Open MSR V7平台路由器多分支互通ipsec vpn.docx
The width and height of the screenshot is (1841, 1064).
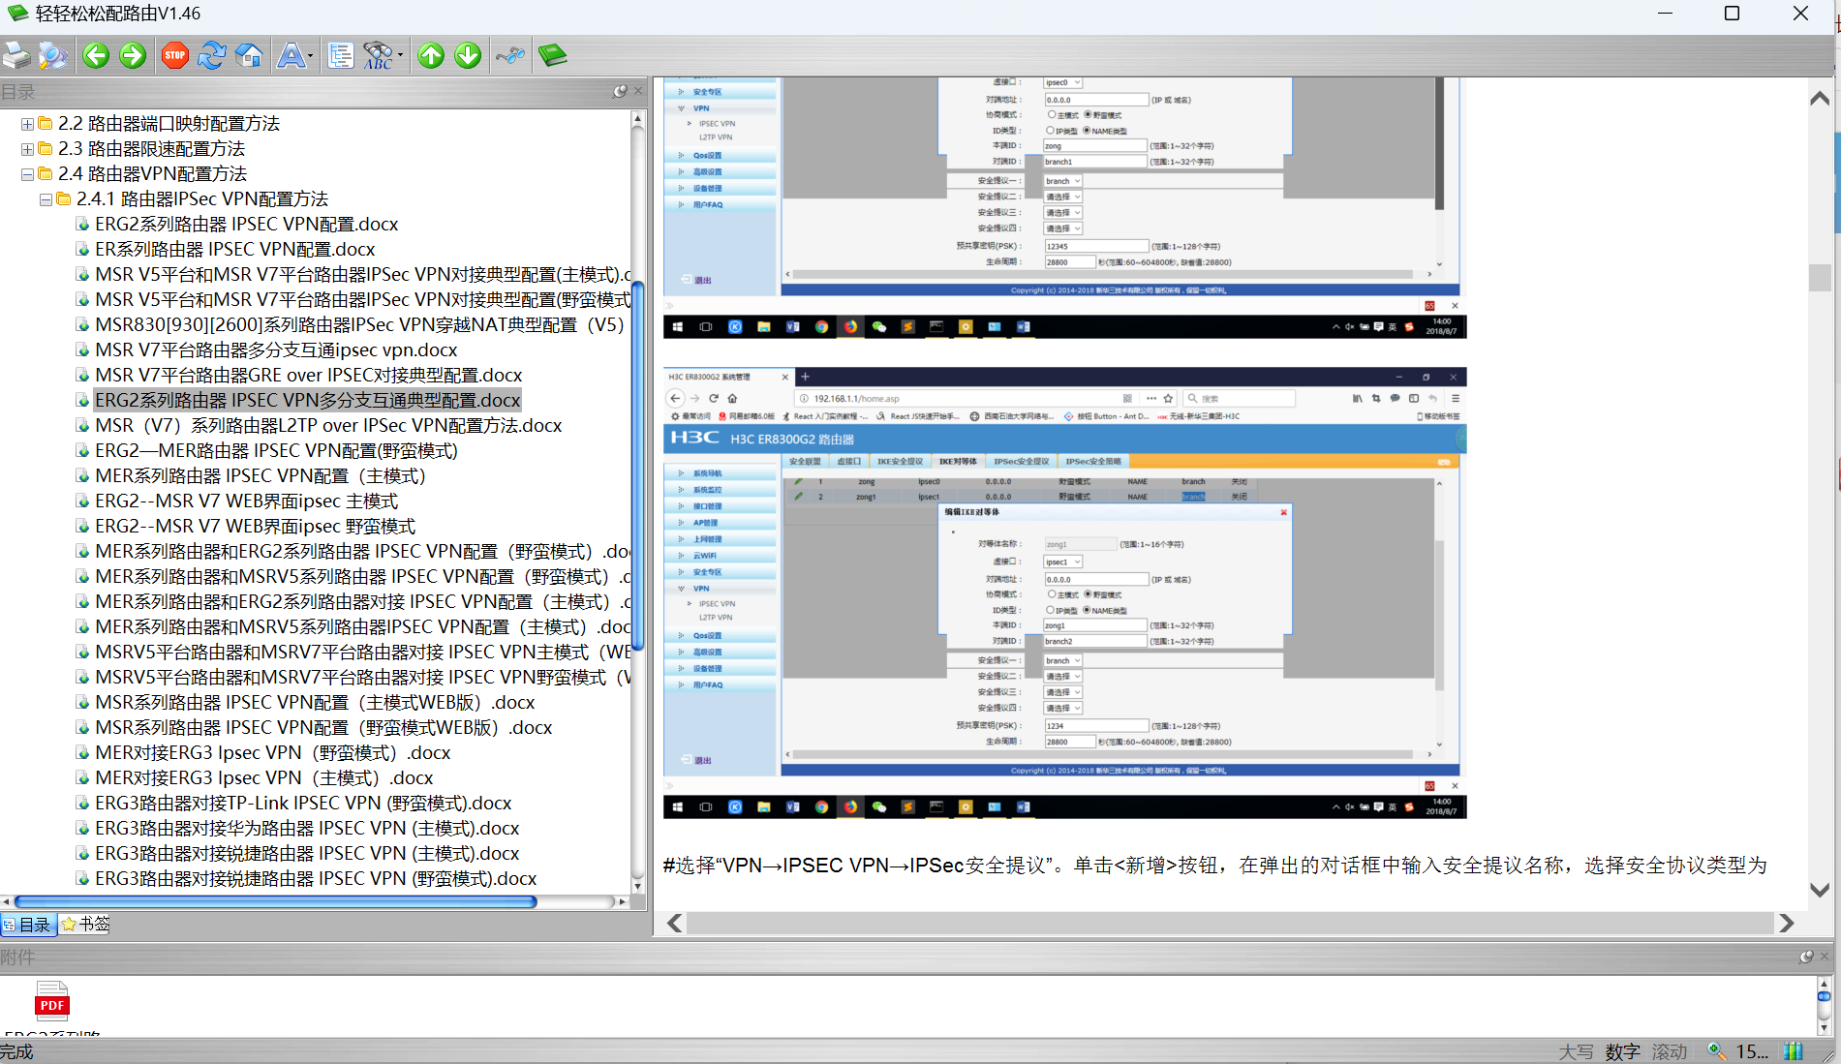[276, 350]
